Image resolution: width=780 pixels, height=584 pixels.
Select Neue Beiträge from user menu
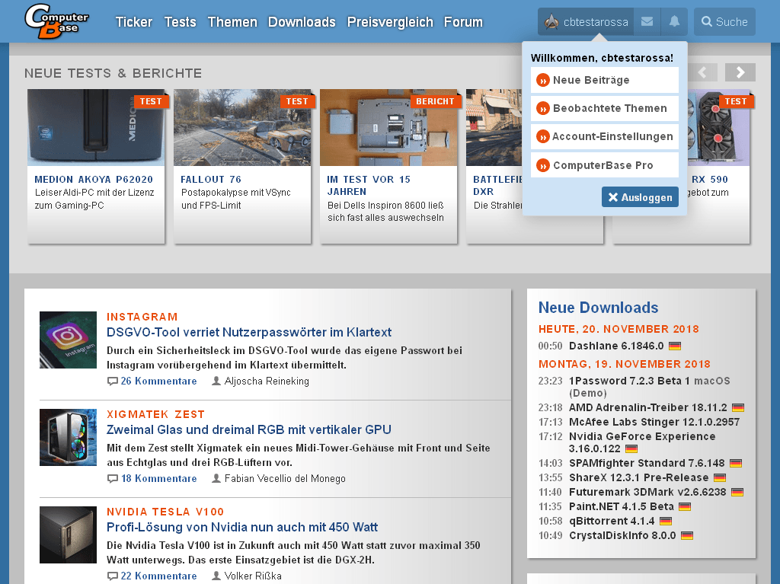click(604, 80)
